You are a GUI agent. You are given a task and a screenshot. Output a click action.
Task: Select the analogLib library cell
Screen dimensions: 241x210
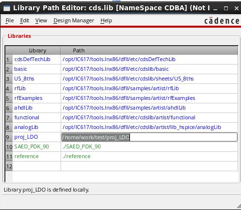click(x=36, y=128)
